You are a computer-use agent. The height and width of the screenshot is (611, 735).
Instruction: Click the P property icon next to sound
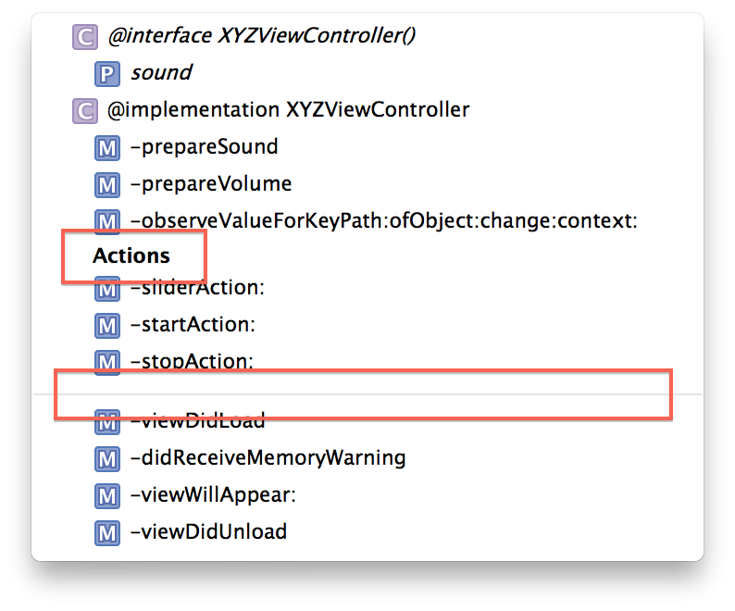click(x=107, y=73)
